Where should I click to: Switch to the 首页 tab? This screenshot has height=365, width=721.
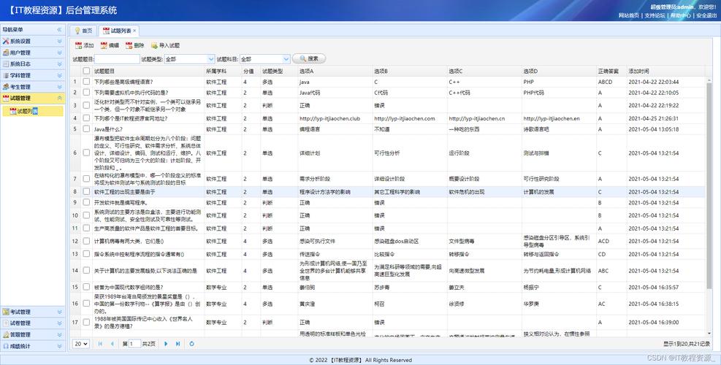[83, 31]
